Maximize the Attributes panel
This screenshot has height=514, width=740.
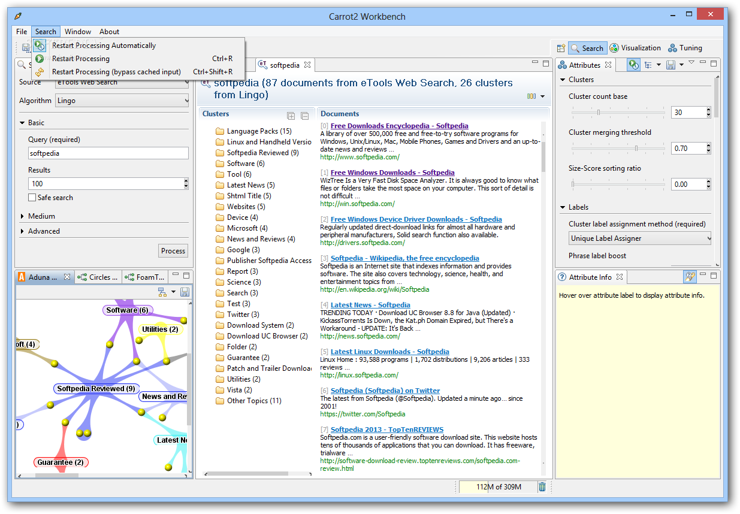(x=713, y=63)
